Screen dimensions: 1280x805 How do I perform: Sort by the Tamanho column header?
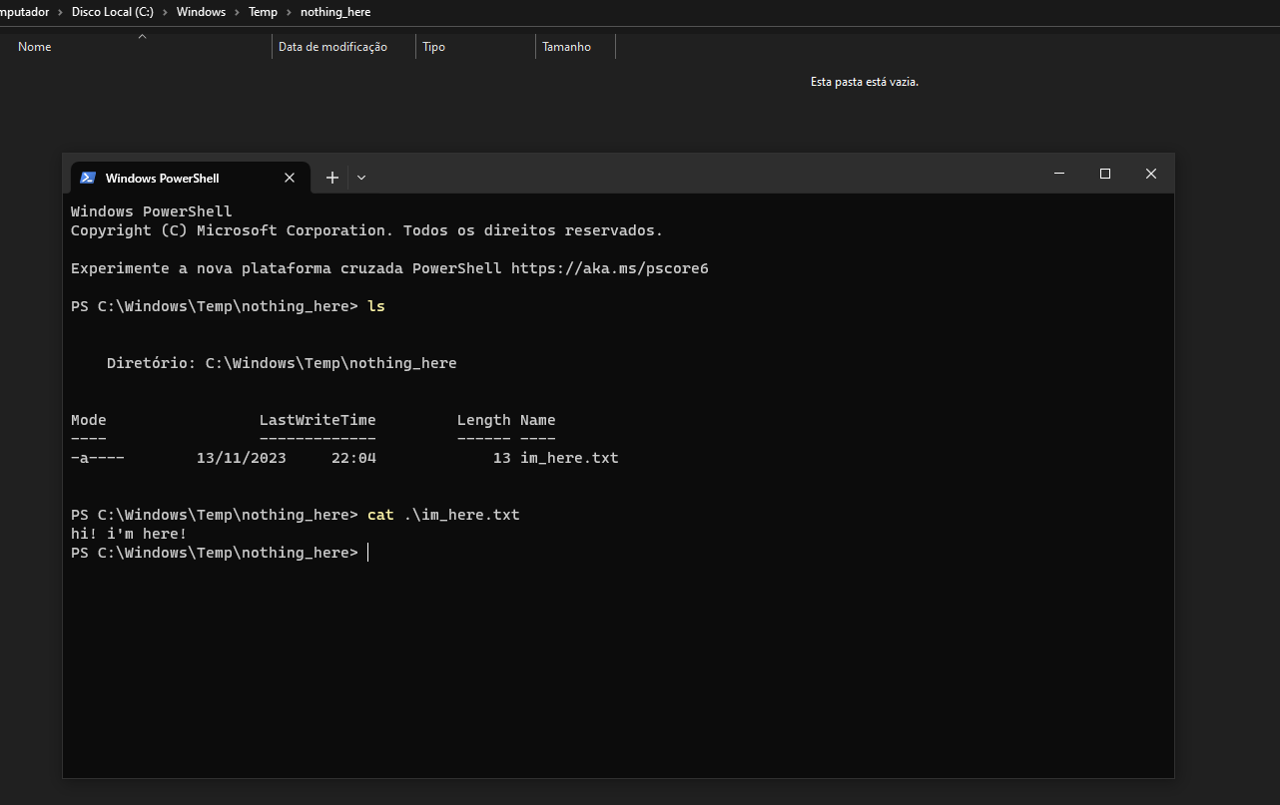(566, 47)
